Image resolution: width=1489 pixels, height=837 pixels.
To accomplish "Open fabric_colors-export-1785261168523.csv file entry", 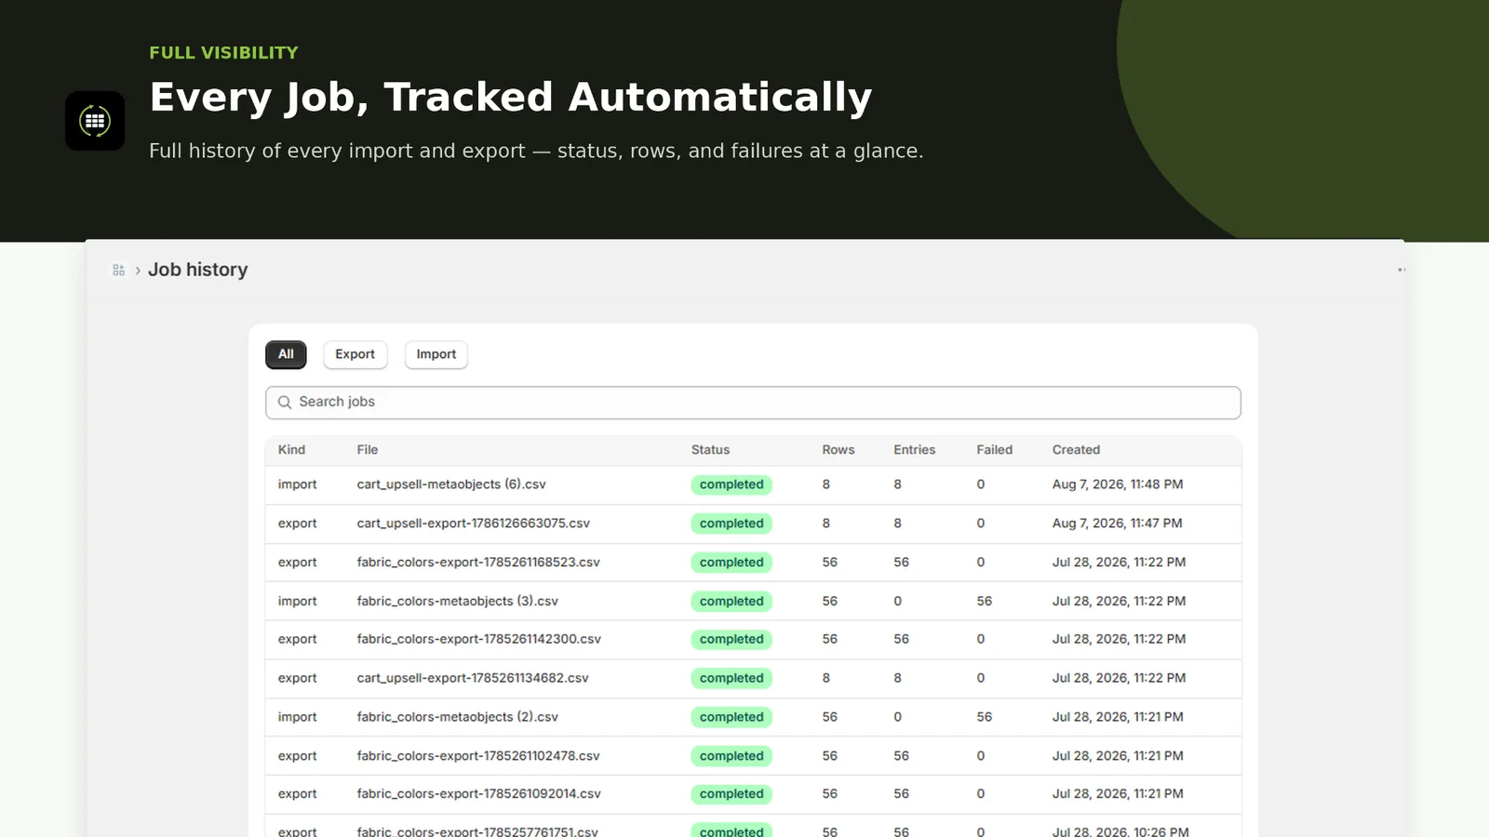I will [x=478, y=563].
